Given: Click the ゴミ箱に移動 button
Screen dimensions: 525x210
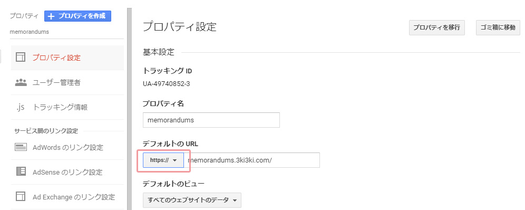Looking at the screenshot, I should pyautogui.click(x=498, y=27).
